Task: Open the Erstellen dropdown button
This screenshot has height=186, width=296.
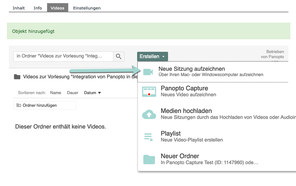Action: (152, 56)
